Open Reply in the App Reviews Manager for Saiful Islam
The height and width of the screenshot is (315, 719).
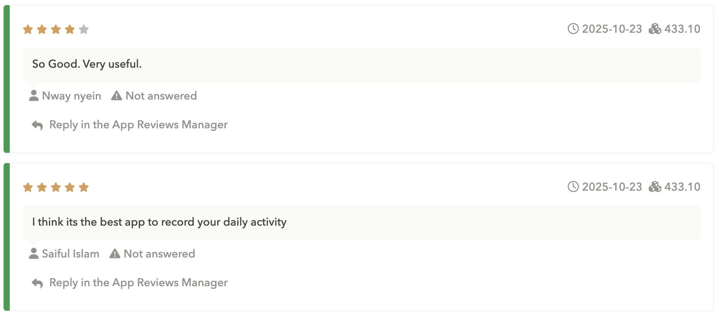coord(137,283)
